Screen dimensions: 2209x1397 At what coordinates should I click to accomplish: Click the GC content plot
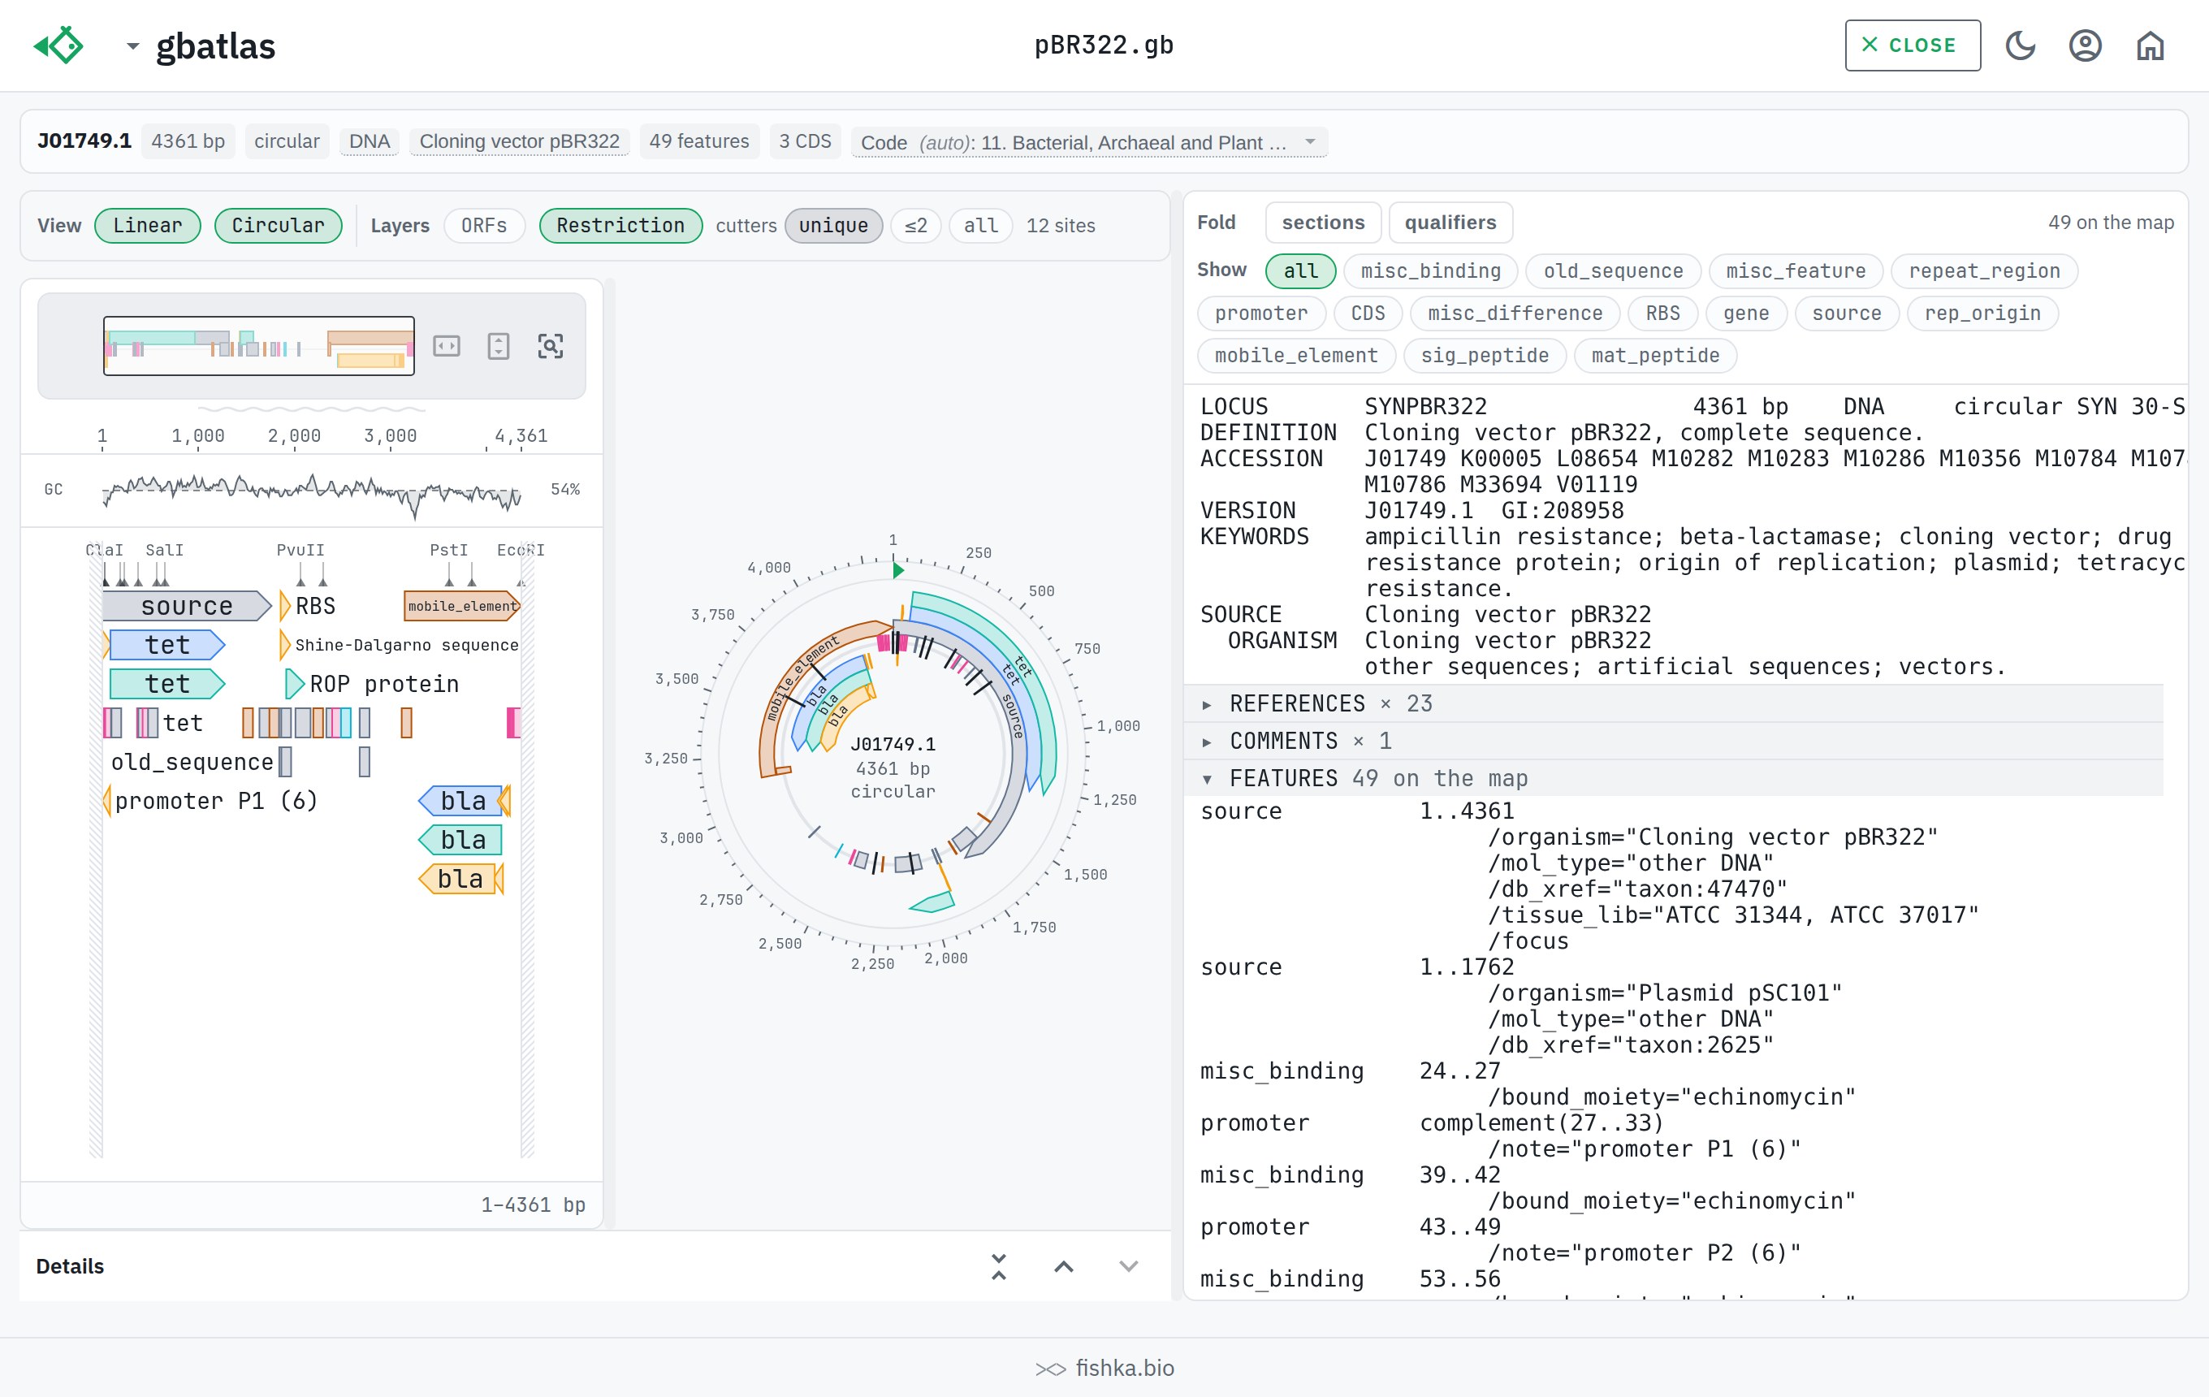click(312, 490)
